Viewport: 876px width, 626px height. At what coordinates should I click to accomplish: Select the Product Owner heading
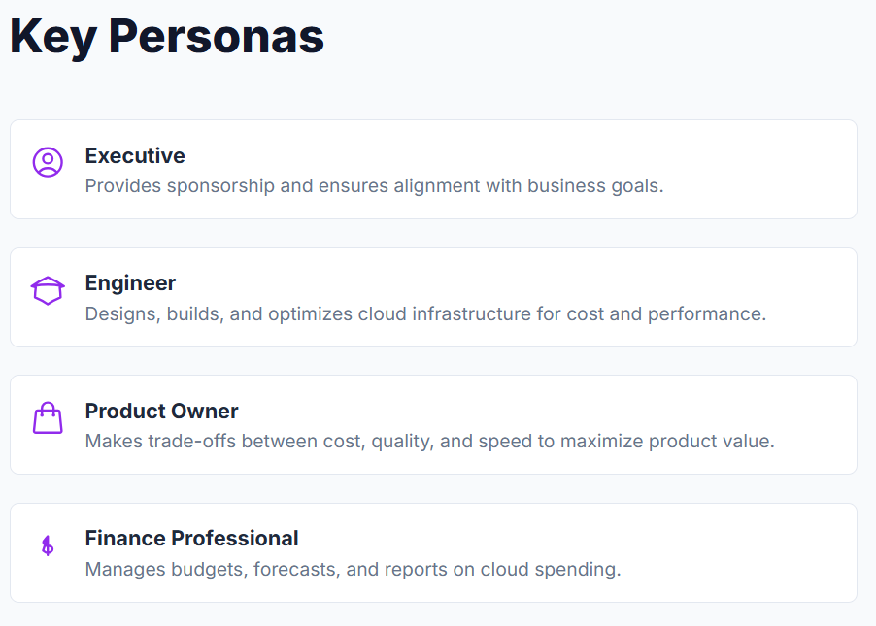(x=161, y=411)
